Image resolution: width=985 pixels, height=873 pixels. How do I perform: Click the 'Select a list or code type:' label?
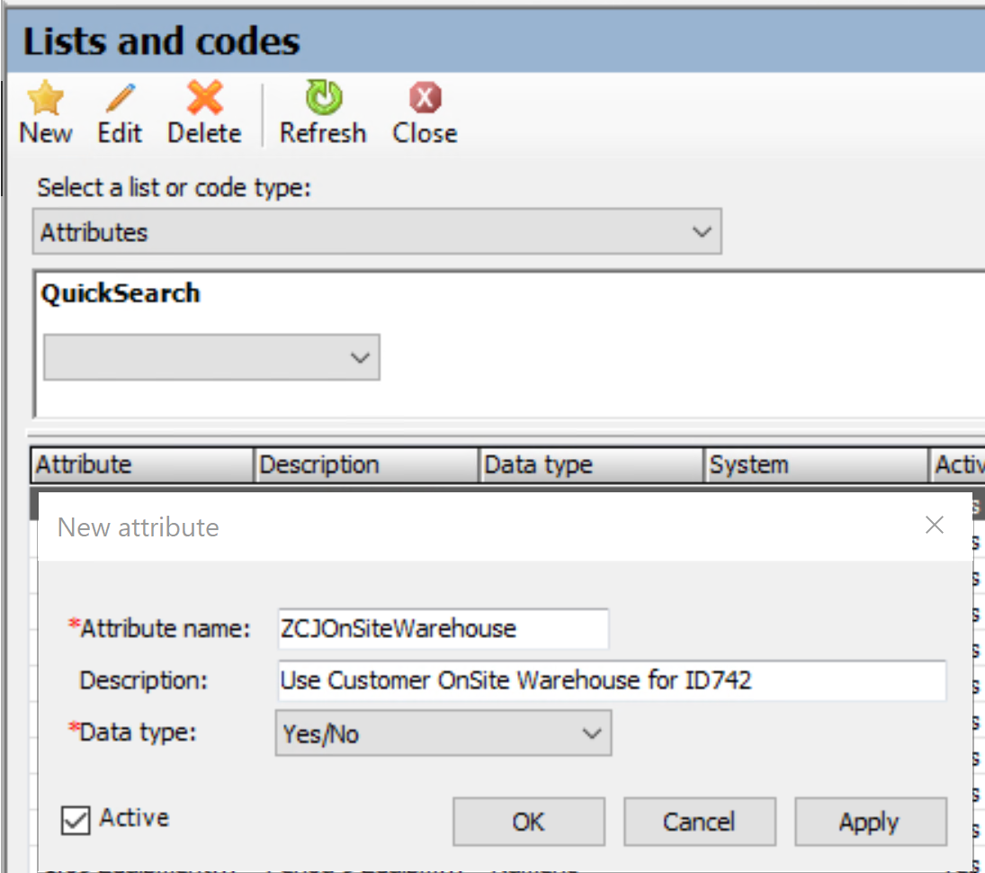pos(174,187)
